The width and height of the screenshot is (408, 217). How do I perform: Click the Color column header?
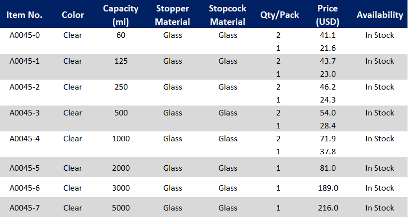[73, 15]
